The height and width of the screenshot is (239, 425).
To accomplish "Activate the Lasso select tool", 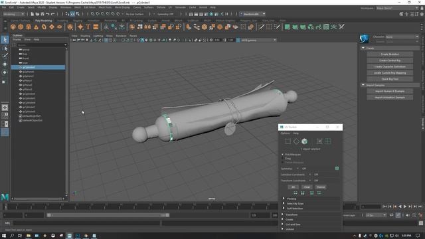I will [5, 48].
